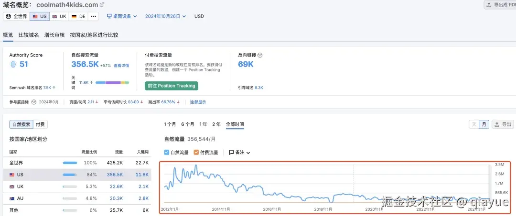516x216 pixels.
Task: Open the 桌面设备 device dropdown
Action: (122, 16)
